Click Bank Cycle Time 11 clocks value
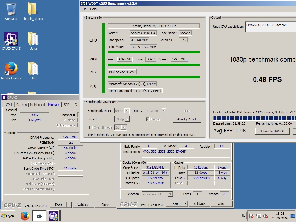296x222 pixels. pos(70,169)
